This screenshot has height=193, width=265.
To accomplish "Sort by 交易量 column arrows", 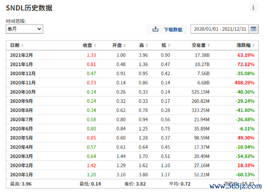I will (x=208, y=45).
